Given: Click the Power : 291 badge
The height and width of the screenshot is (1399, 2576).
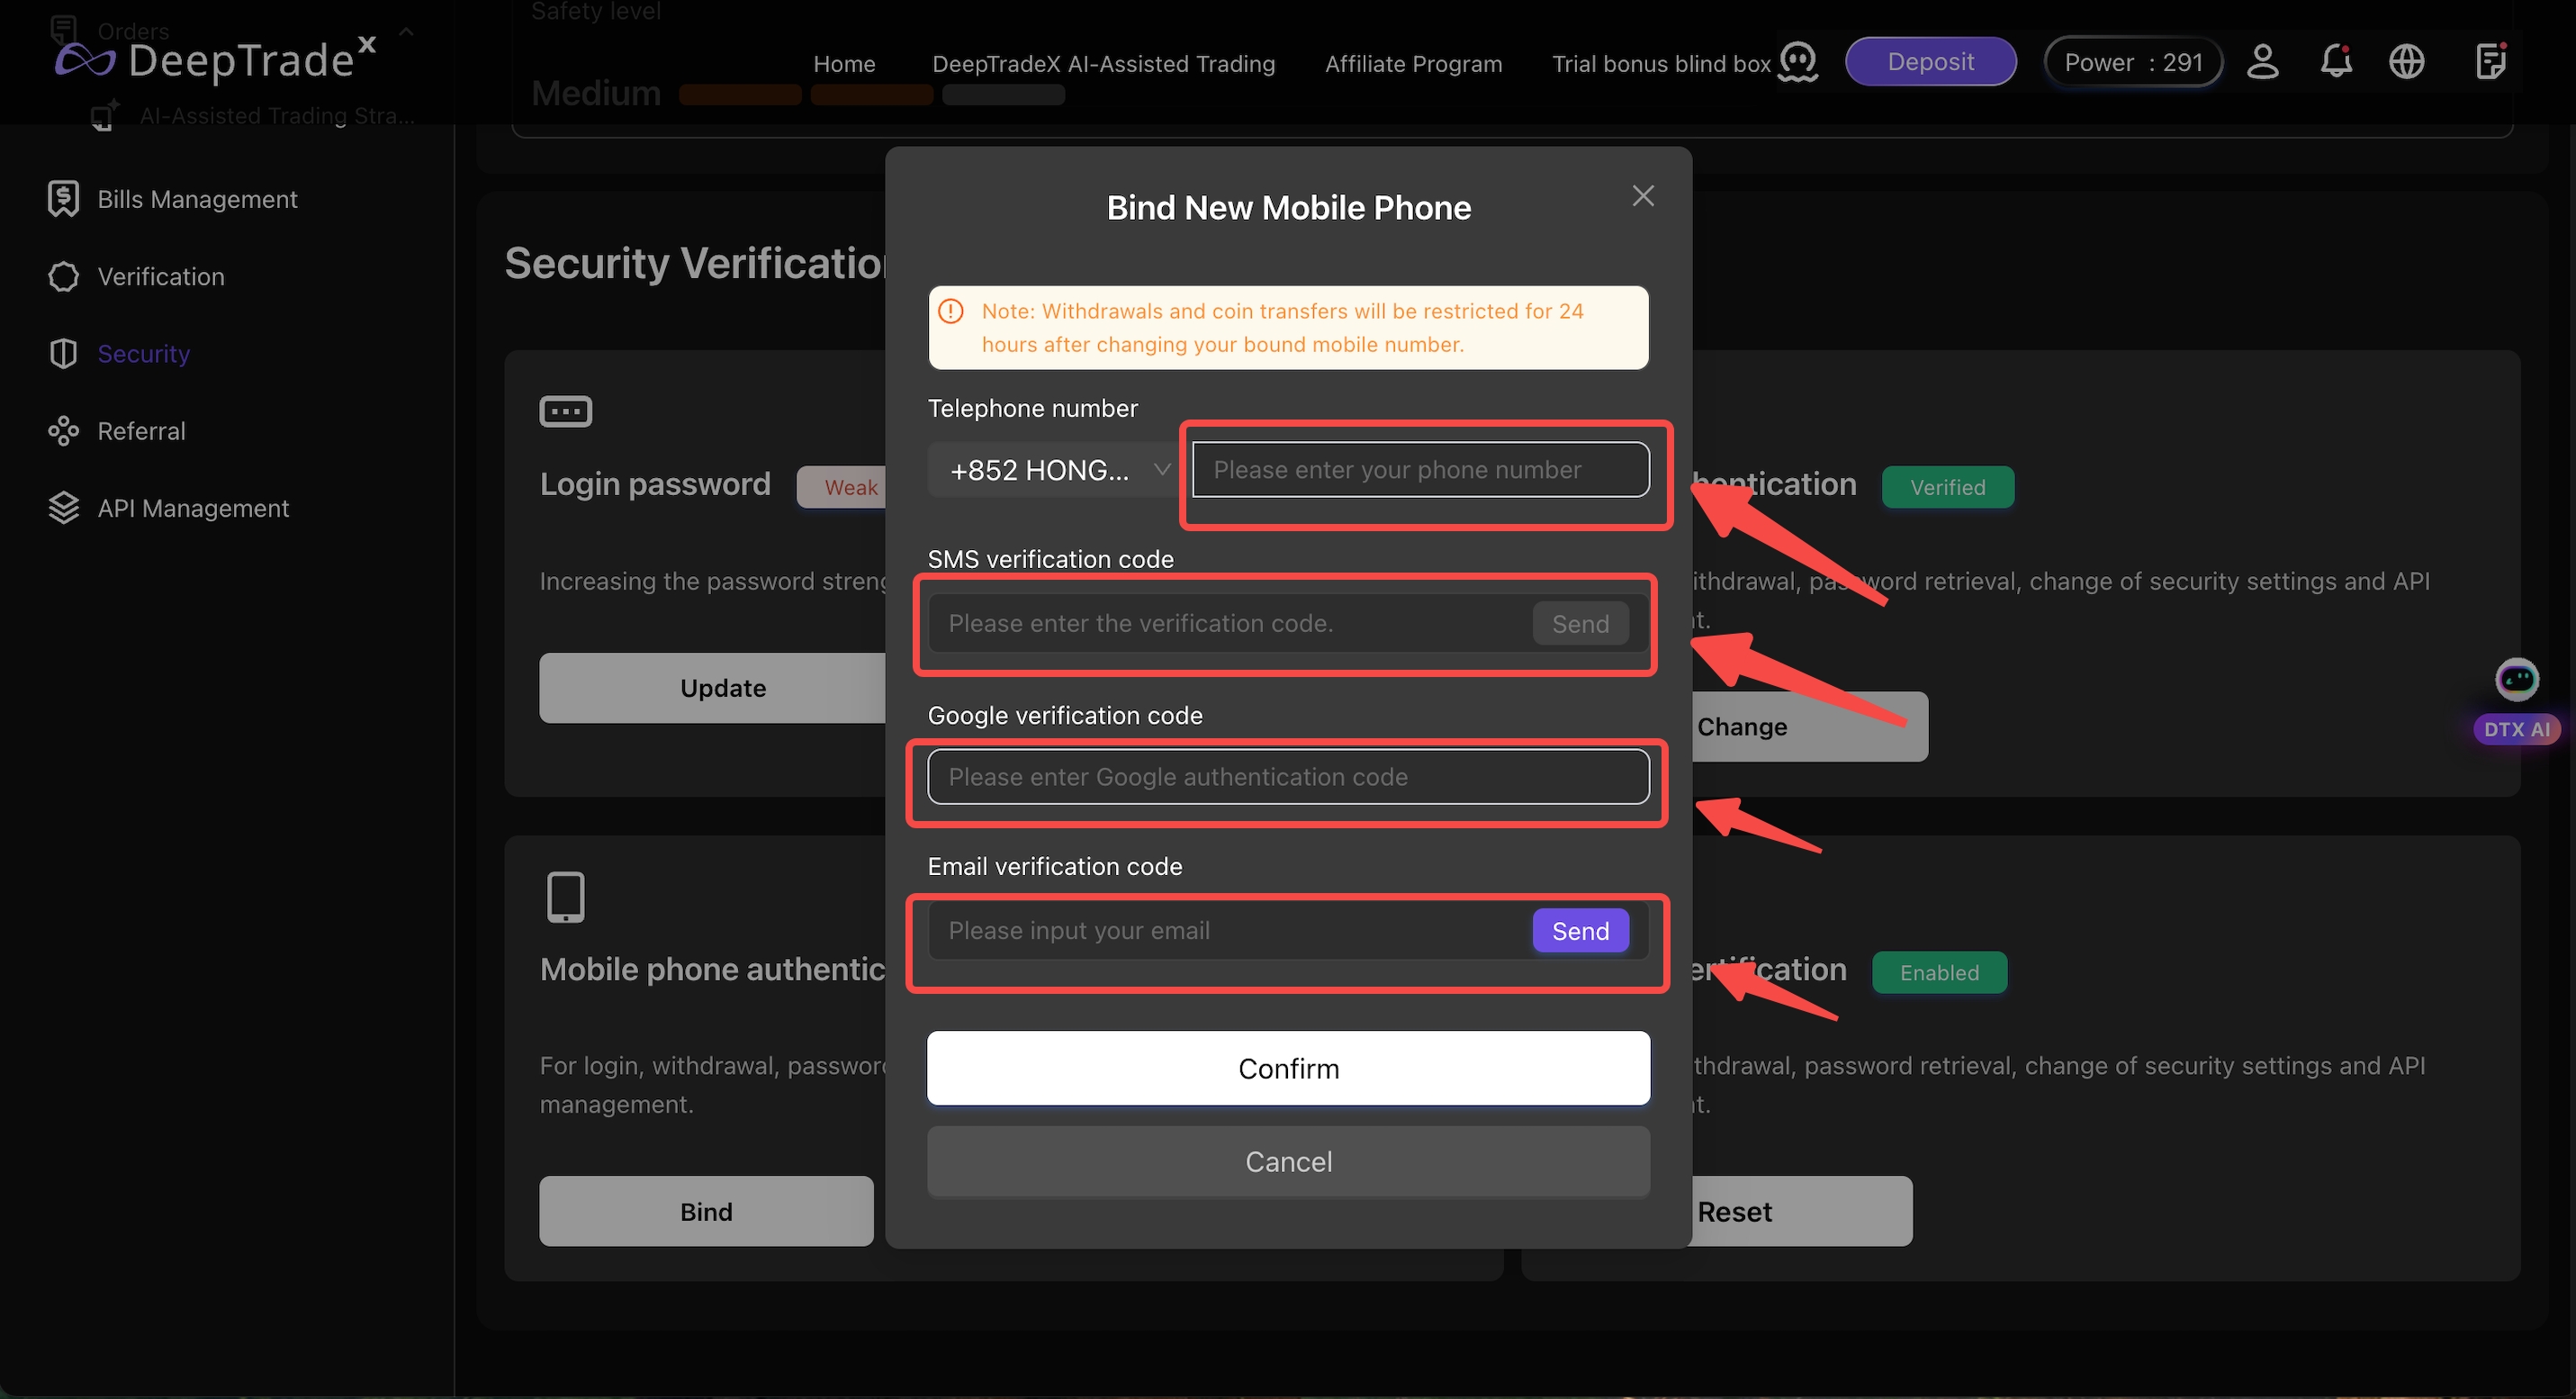Looking at the screenshot, I should tap(2133, 62).
